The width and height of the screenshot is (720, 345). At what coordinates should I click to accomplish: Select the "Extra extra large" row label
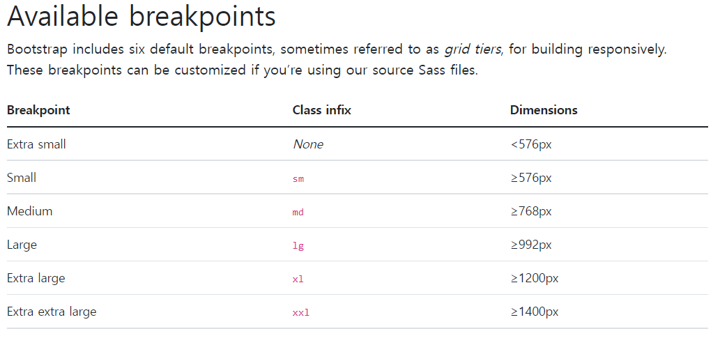click(52, 312)
